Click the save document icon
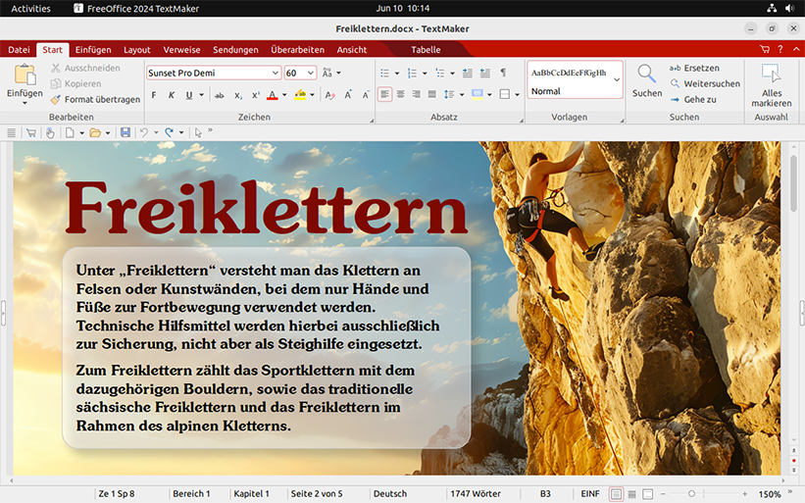The image size is (805, 503). 125,132
